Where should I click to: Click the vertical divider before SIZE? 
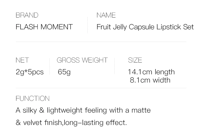click(x=115, y=66)
